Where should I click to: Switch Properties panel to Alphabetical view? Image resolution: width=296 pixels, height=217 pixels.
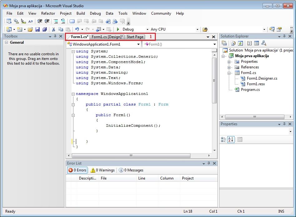(231, 140)
